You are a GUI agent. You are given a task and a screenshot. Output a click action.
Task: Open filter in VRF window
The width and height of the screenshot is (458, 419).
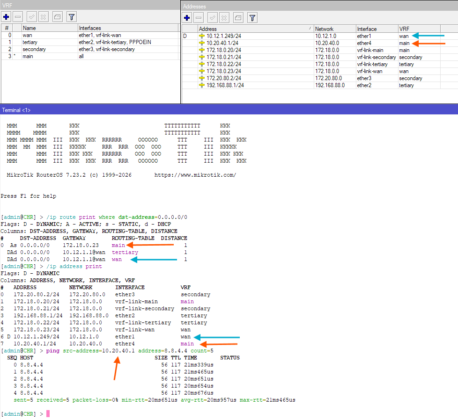coord(72,17)
